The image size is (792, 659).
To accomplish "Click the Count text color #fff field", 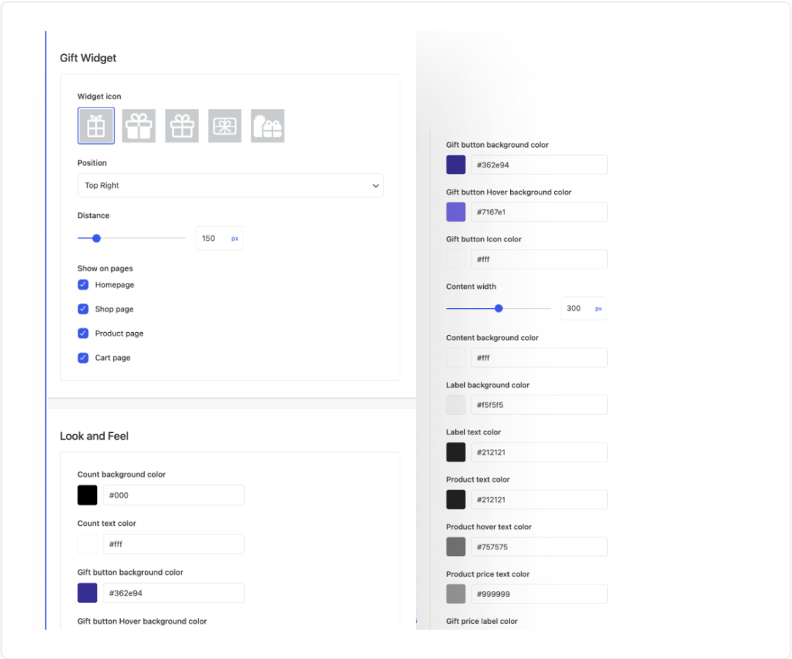I will (173, 544).
